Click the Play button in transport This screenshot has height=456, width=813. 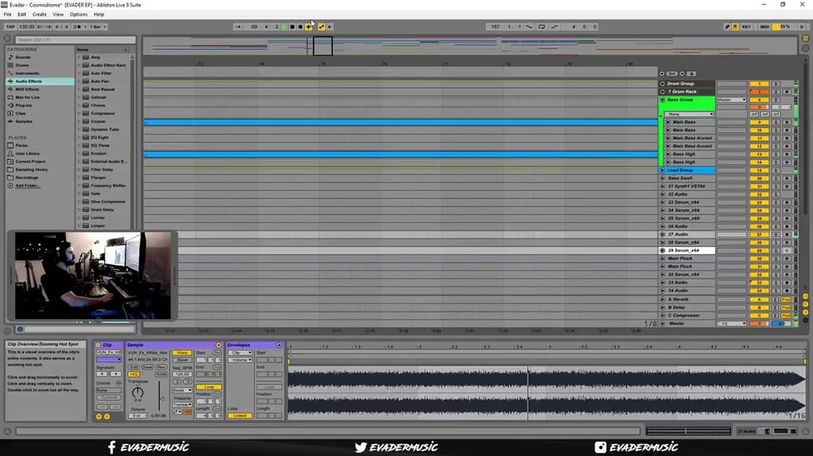[285, 26]
